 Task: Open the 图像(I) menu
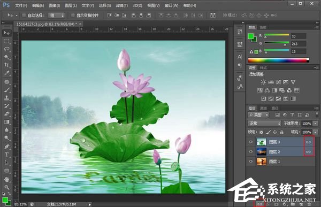(x=54, y=5)
